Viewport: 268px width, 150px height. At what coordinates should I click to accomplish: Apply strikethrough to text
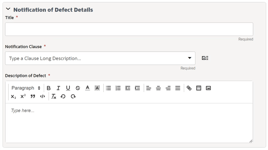78,88
